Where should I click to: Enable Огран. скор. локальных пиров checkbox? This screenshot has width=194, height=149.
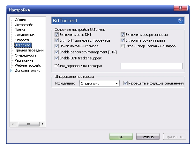point(123,46)
